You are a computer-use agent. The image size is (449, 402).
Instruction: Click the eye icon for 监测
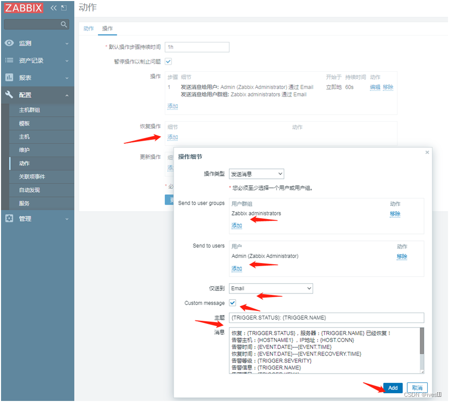click(9, 43)
